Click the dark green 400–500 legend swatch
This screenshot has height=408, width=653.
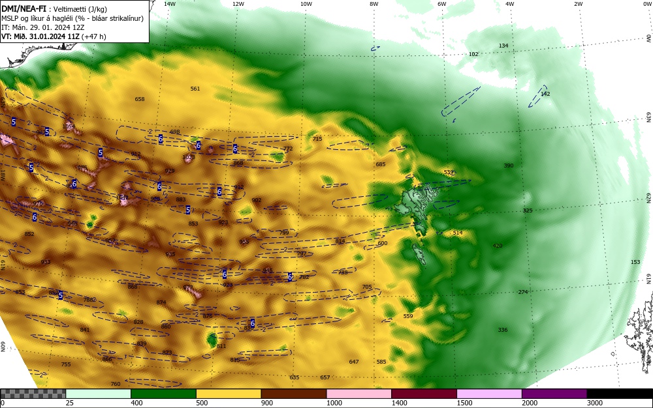[163, 394]
